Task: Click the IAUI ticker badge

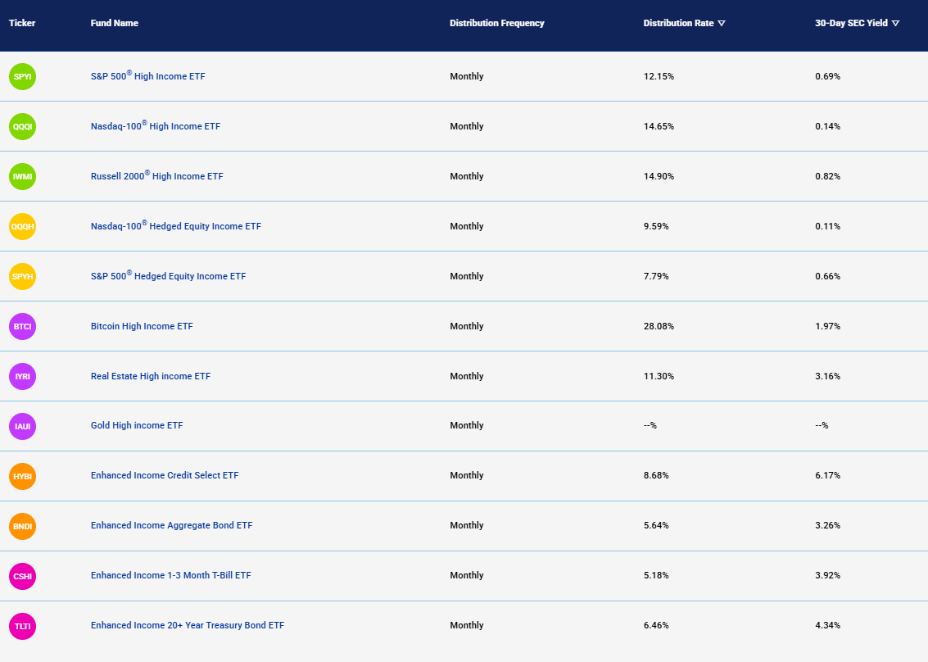Action: 22,426
